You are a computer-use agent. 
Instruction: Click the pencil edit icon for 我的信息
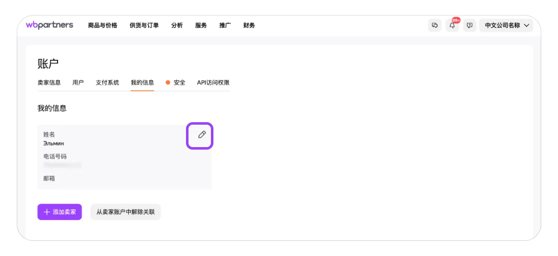[202, 135]
